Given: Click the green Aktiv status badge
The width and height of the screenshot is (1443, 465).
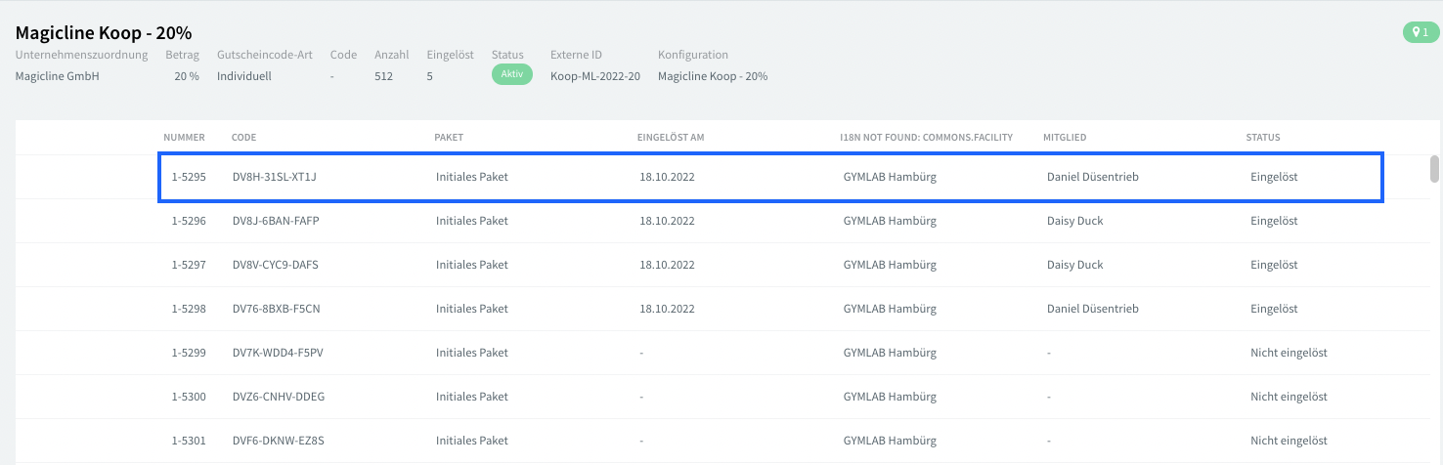Looking at the screenshot, I should click(511, 75).
